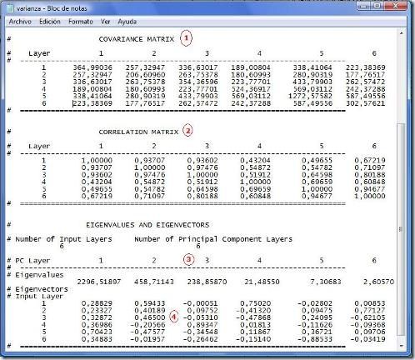Open the Edición menu

(x=50, y=22)
